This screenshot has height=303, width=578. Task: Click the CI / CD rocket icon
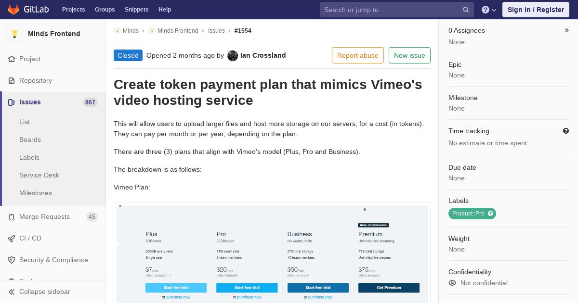tap(12, 238)
